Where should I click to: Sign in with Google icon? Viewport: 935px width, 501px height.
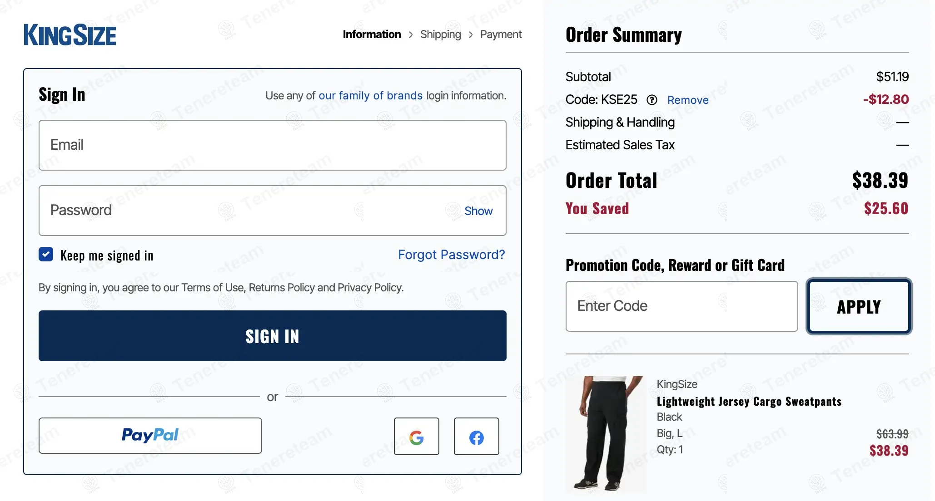(416, 437)
